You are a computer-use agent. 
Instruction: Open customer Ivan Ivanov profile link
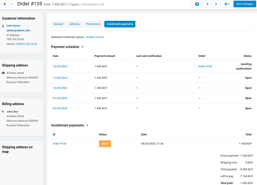click(x=13, y=26)
